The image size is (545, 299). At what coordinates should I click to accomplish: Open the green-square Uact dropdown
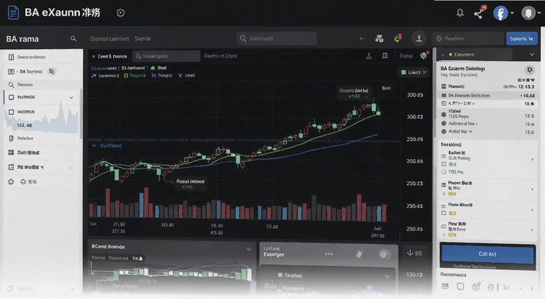(x=413, y=72)
